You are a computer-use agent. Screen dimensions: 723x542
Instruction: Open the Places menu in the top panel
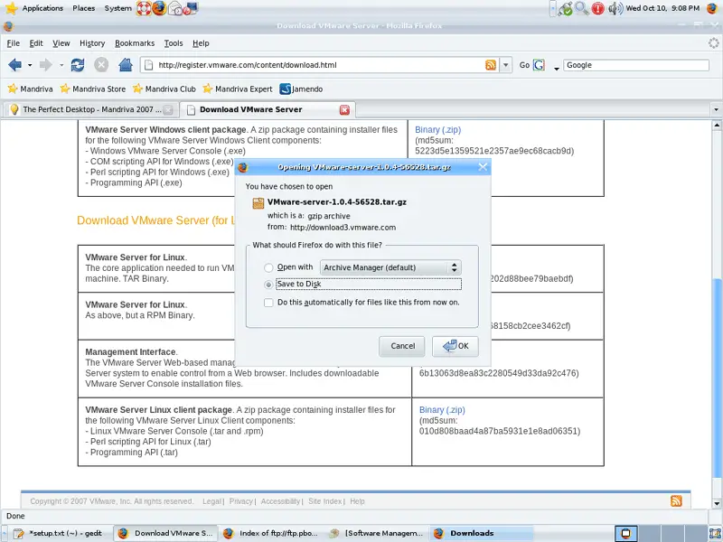[83, 8]
